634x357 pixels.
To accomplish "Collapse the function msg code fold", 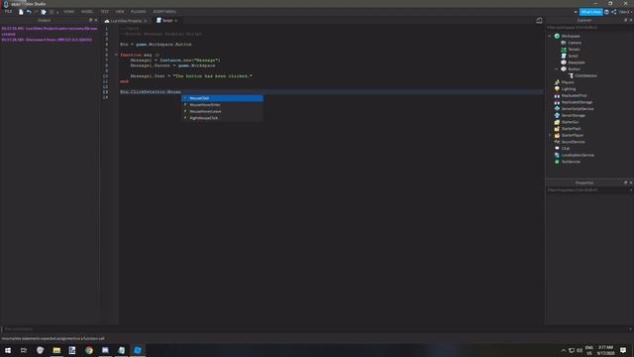I will click(116, 55).
